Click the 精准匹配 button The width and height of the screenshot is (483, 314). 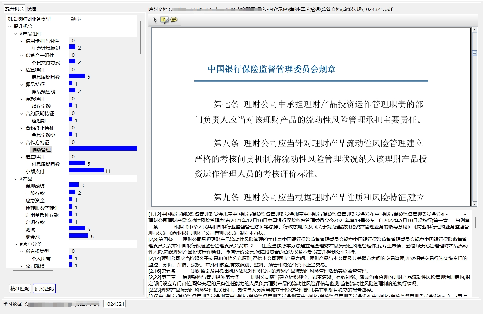(x=20, y=288)
